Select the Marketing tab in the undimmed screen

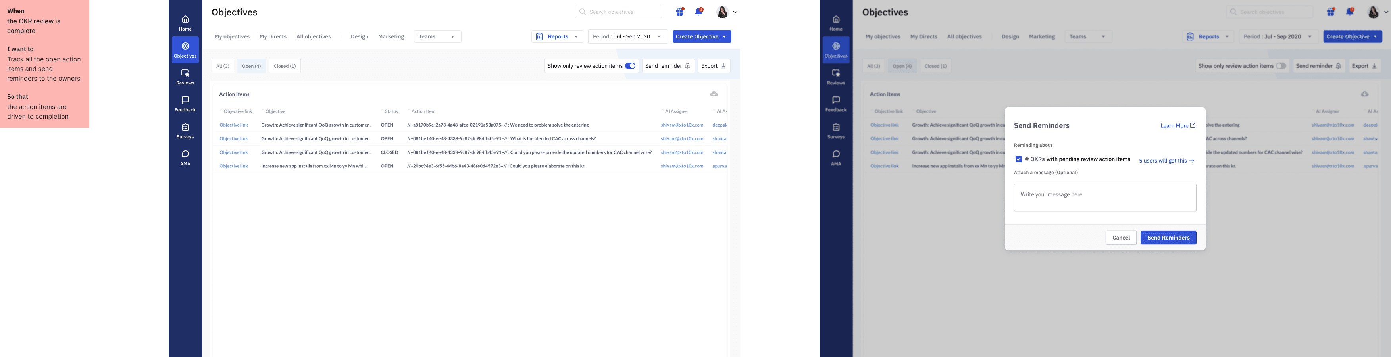click(x=391, y=37)
